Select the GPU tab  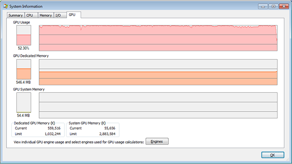(x=73, y=15)
